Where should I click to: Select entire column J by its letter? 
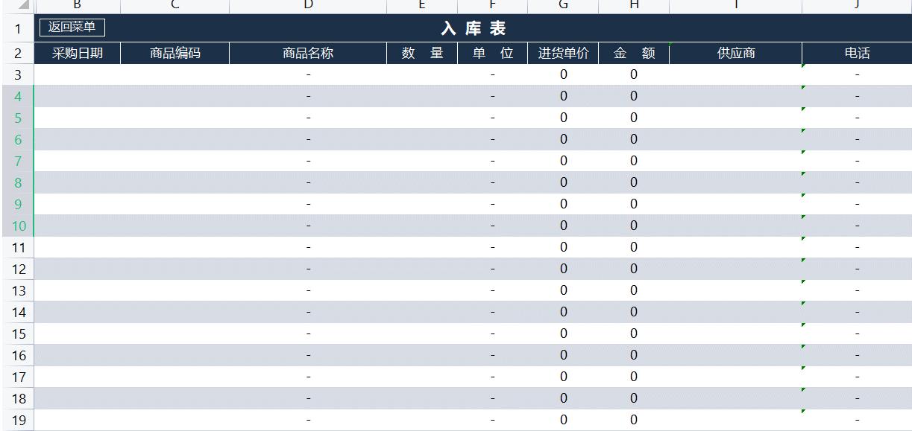click(x=855, y=6)
